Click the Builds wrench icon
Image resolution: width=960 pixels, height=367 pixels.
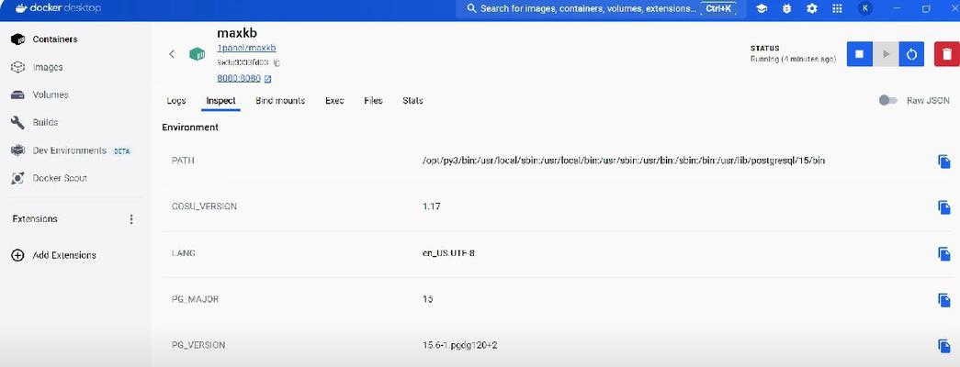click(x=17, y=122)
